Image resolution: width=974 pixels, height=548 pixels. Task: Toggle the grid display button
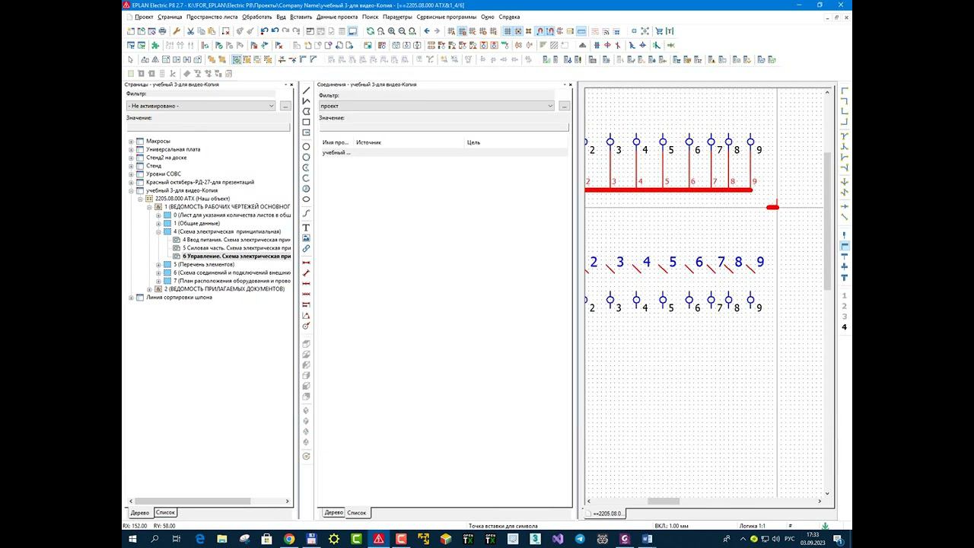[508, 31]
